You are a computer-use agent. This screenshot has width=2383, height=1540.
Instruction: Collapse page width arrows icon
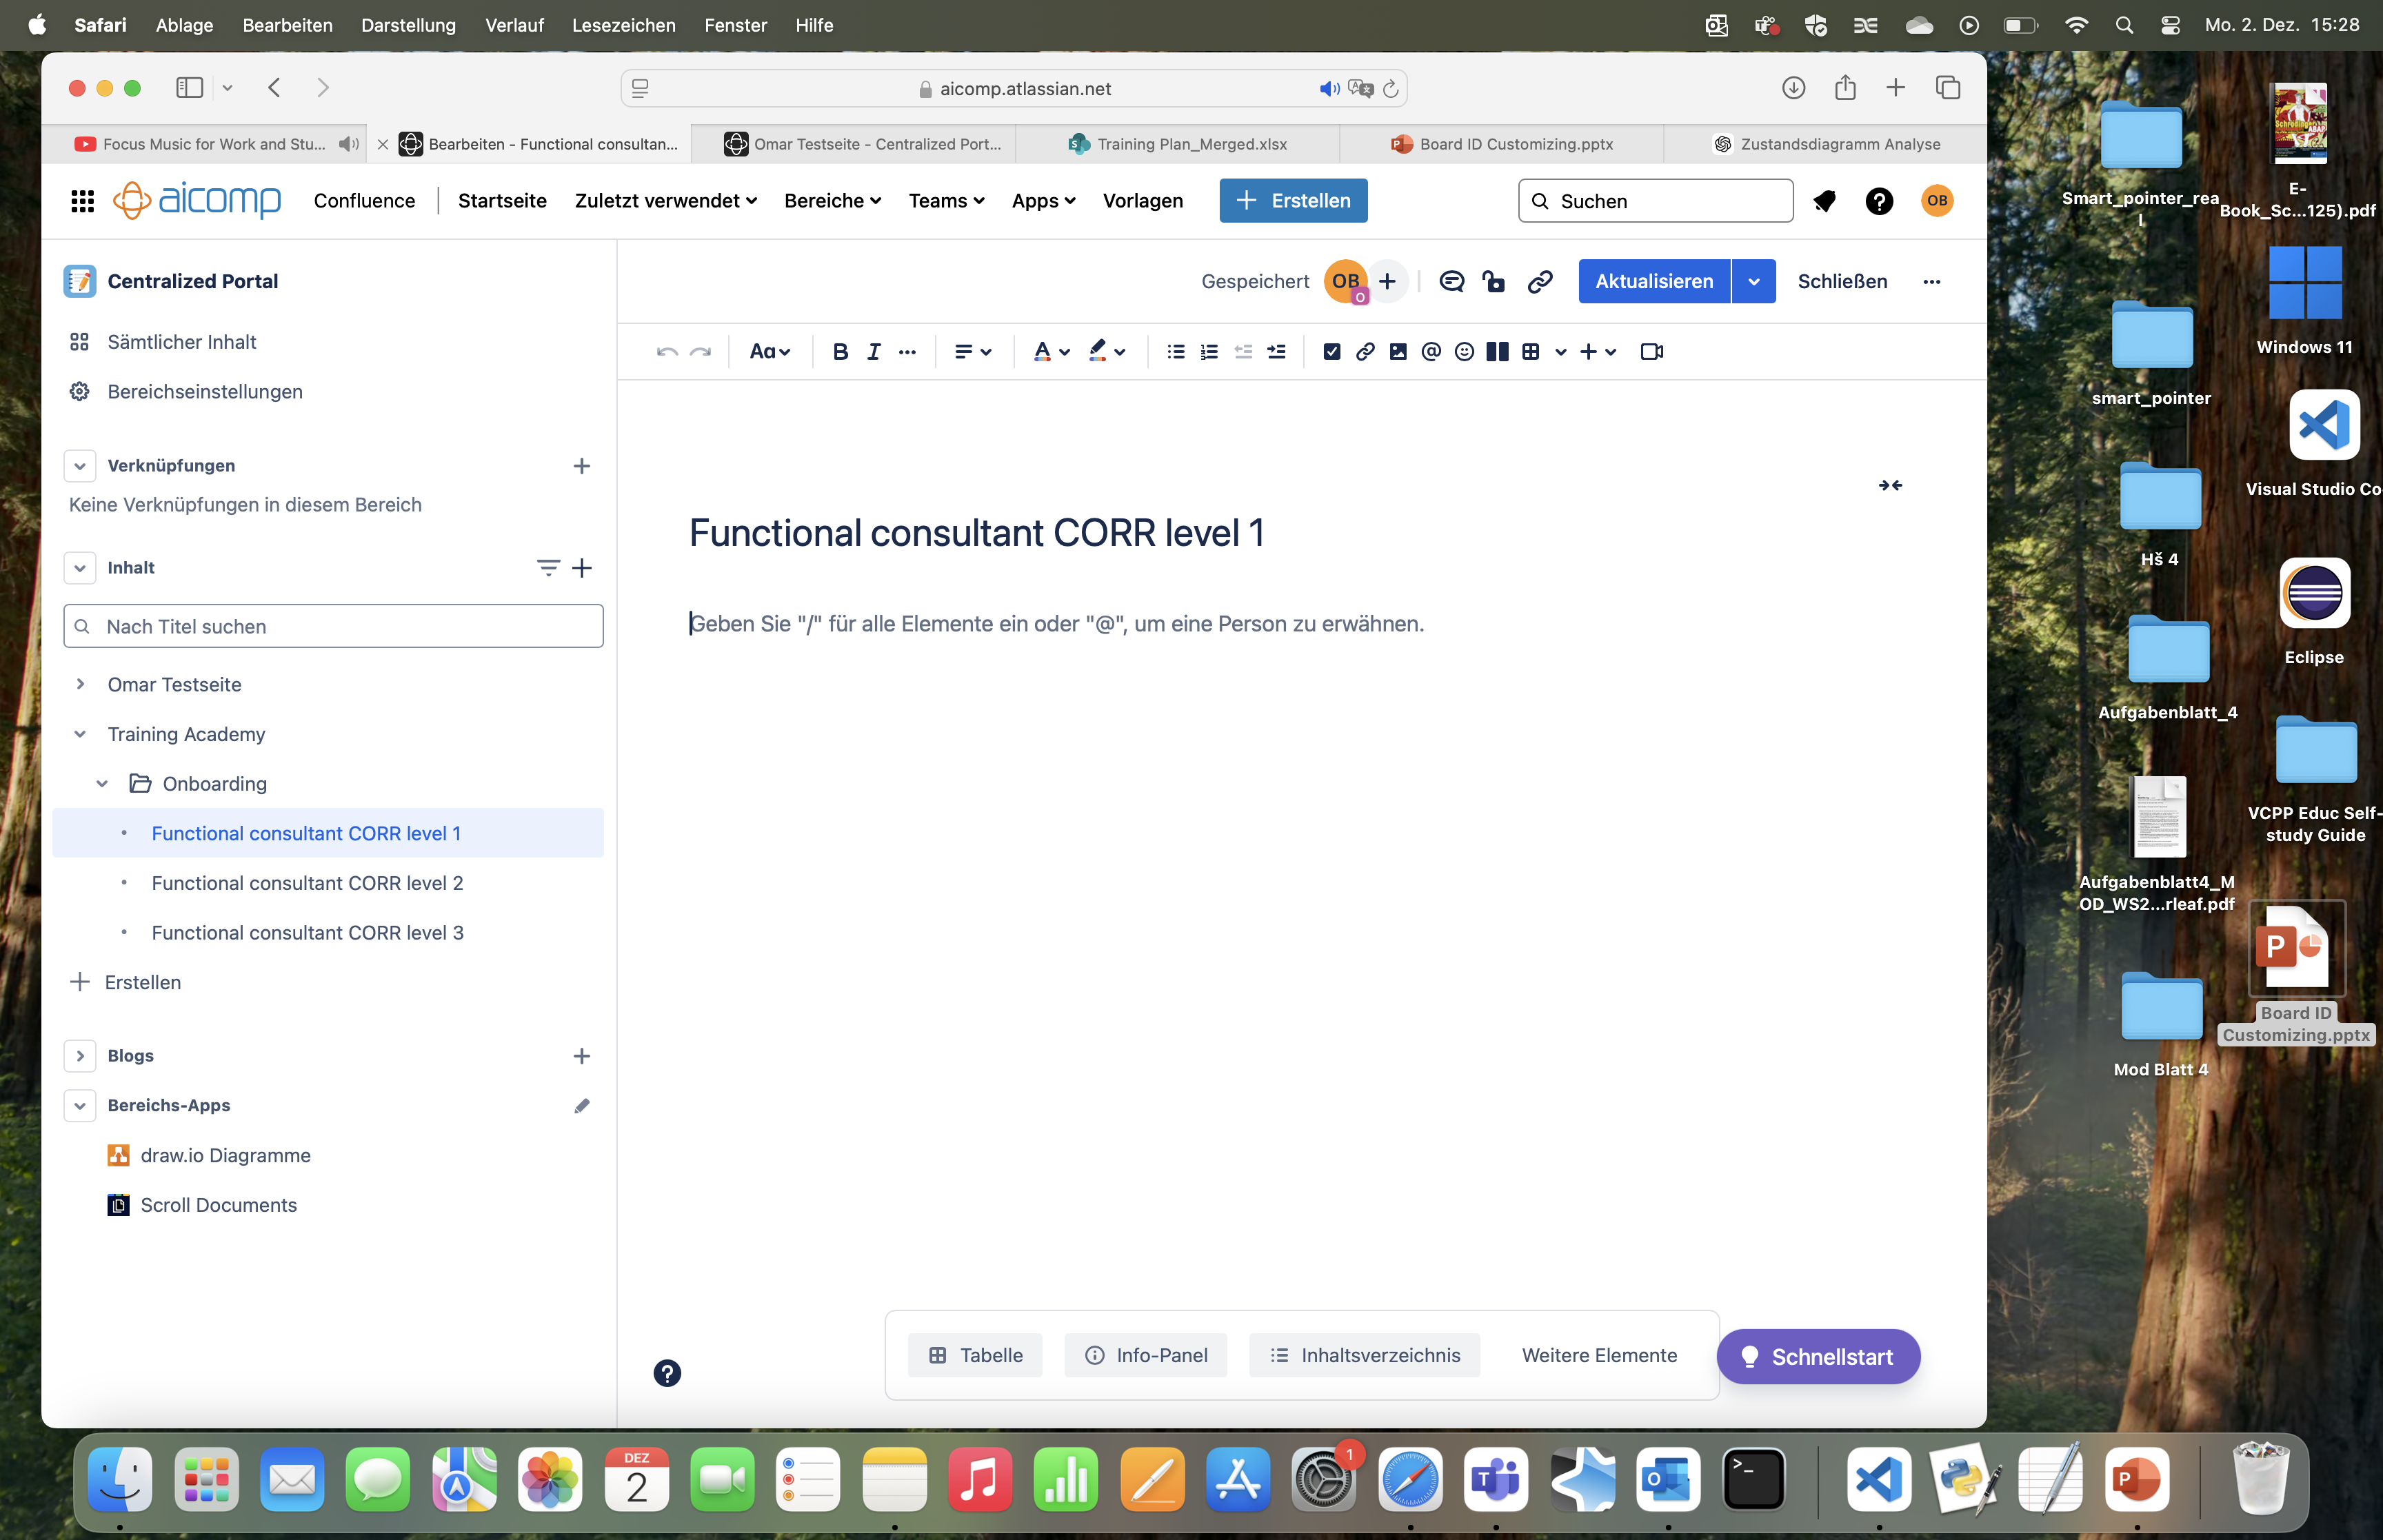click(x=1890, y=486)
